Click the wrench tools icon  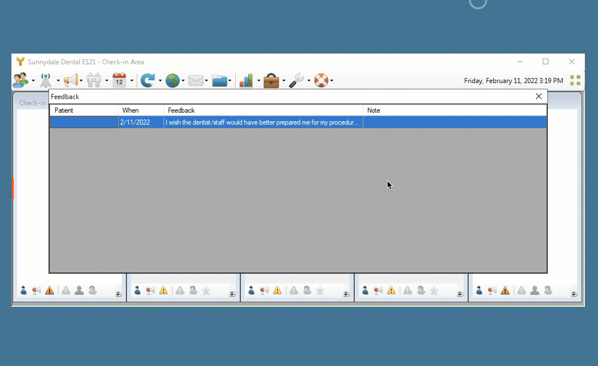(x=296, y=81)
